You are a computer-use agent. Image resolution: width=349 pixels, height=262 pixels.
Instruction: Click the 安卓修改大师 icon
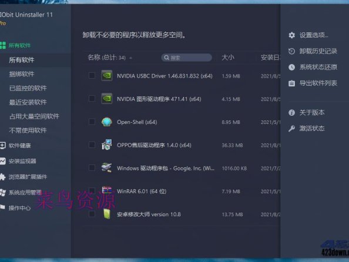[107, 214]
